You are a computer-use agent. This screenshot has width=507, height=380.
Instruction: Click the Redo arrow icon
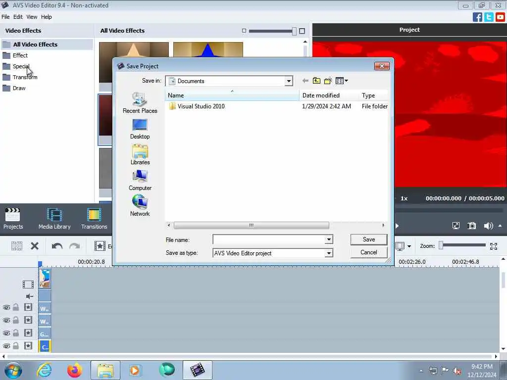[75, 246]
